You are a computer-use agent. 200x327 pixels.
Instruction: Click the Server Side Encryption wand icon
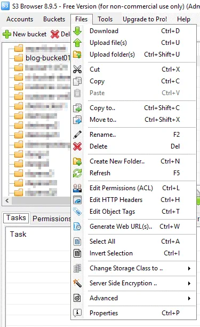77,283
